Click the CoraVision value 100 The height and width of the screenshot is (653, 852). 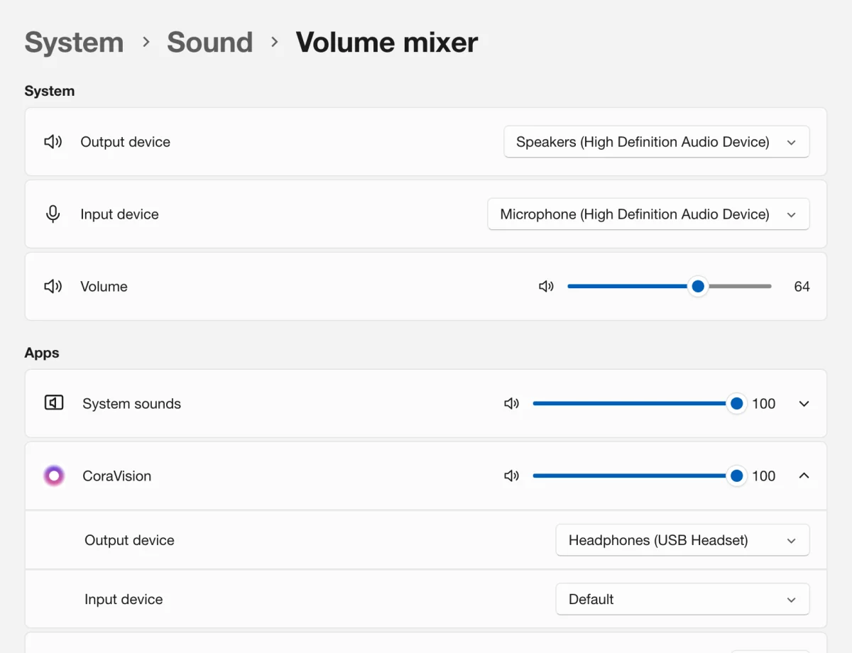point(764,476)
